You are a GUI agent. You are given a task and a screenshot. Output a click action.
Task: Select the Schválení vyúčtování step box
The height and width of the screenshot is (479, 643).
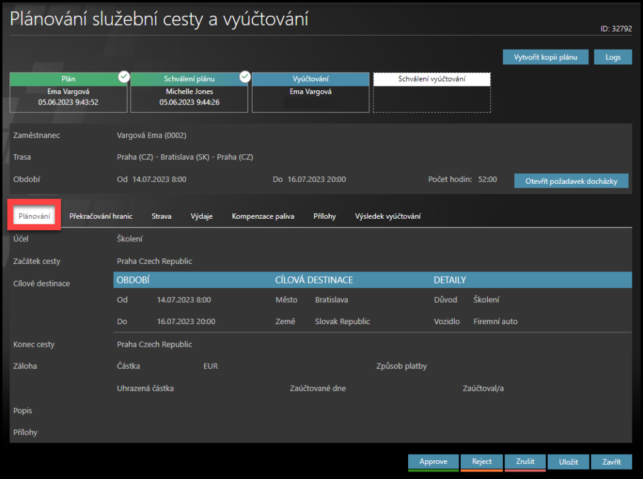431,93
